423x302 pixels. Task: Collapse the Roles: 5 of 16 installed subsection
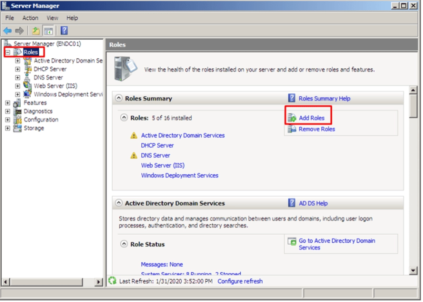click(124, 117)
